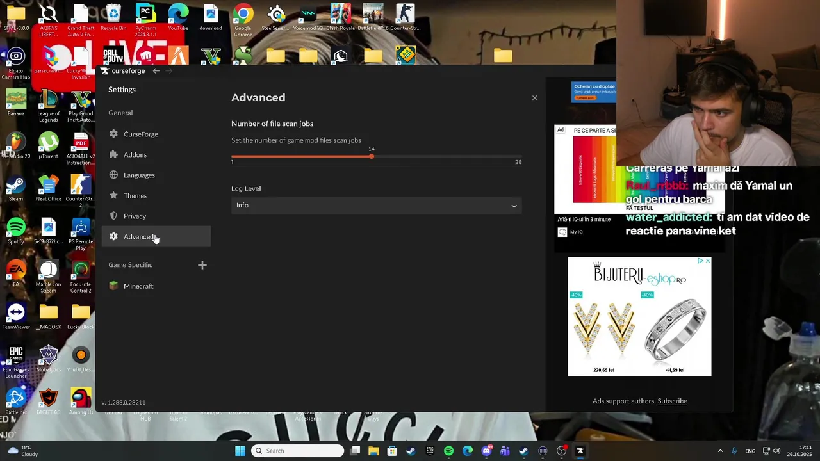Open the Steam desktop shortcut
820x461 pixels.
[x=16, y=189]
